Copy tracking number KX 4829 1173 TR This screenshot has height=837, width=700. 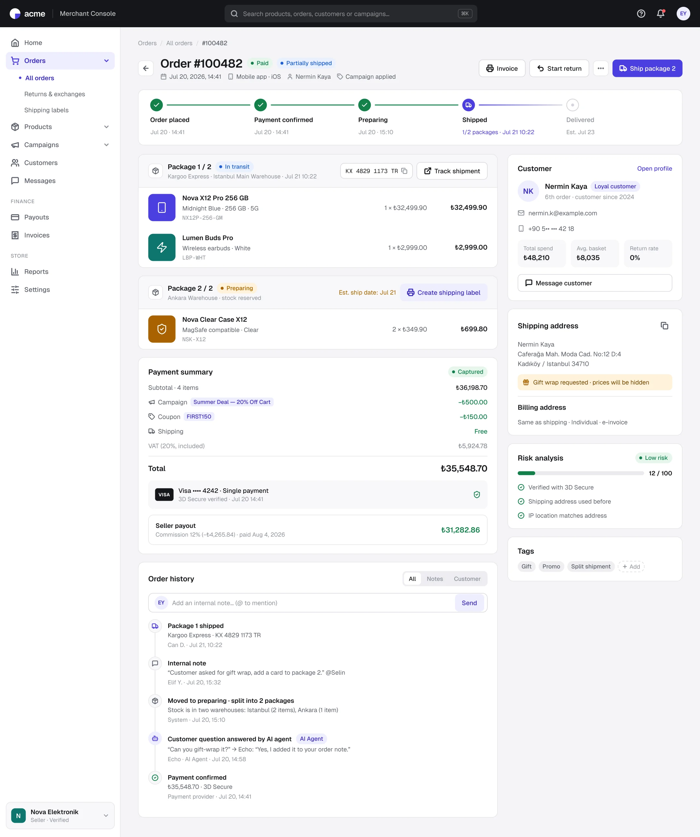click(404, 171)
